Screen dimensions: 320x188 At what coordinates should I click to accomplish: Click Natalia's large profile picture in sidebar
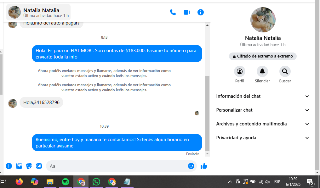pos(263,20)
